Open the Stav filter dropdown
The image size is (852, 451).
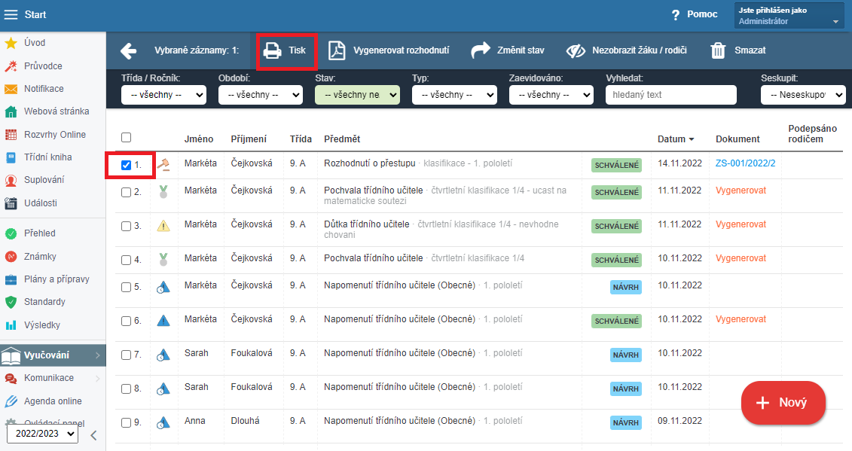pos(357,95)
